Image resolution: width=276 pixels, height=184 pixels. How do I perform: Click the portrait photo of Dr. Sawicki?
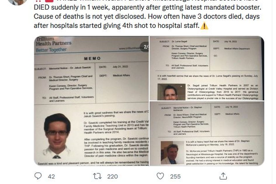point(57,136)
